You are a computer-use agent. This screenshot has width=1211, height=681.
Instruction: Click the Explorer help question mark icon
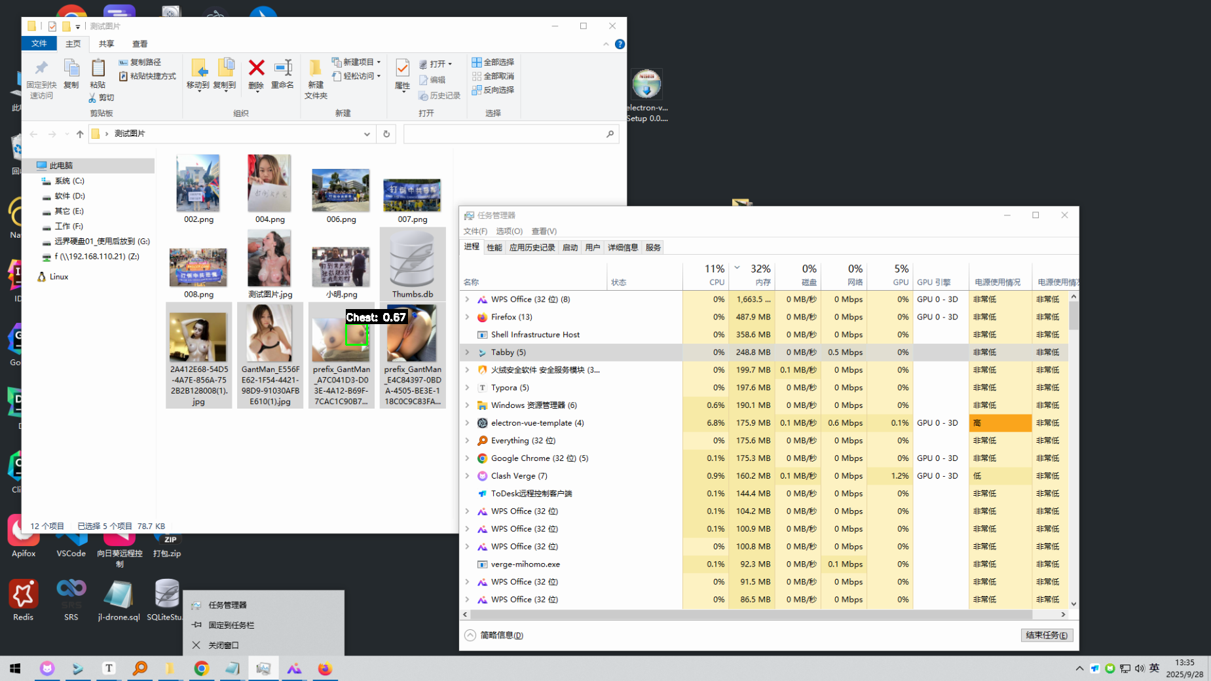(620, 44)
